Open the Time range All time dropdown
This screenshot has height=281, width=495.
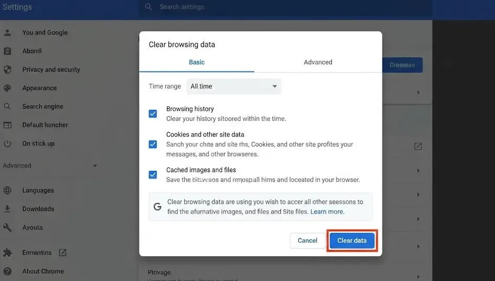234,86
